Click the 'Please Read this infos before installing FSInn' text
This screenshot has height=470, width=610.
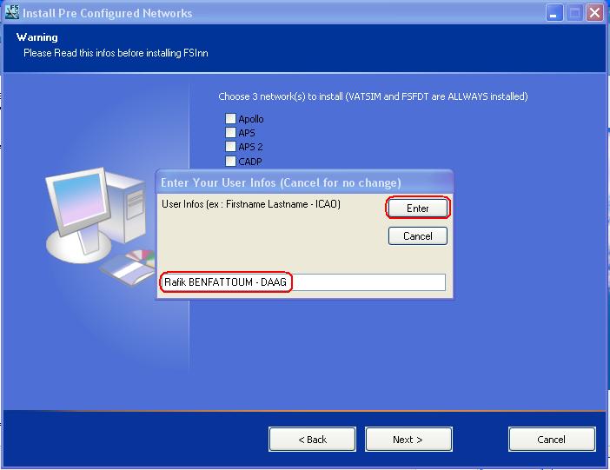[x=116, y=53]
